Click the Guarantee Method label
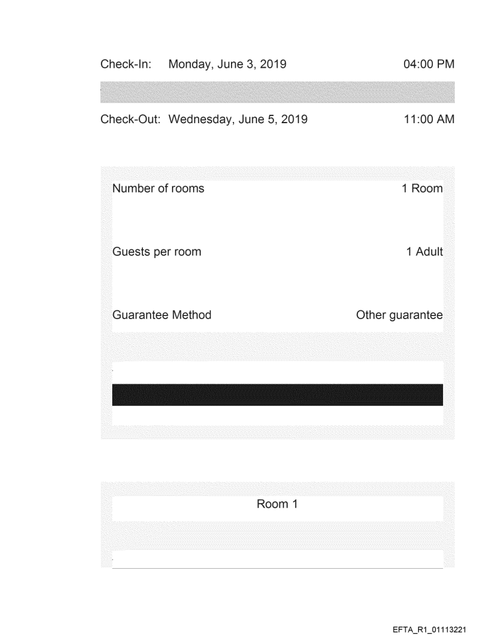 point(162,315)
